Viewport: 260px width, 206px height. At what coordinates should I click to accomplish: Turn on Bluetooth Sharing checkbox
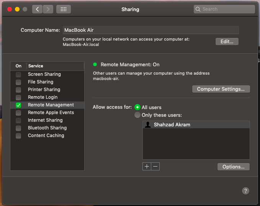tap(18, 128)
